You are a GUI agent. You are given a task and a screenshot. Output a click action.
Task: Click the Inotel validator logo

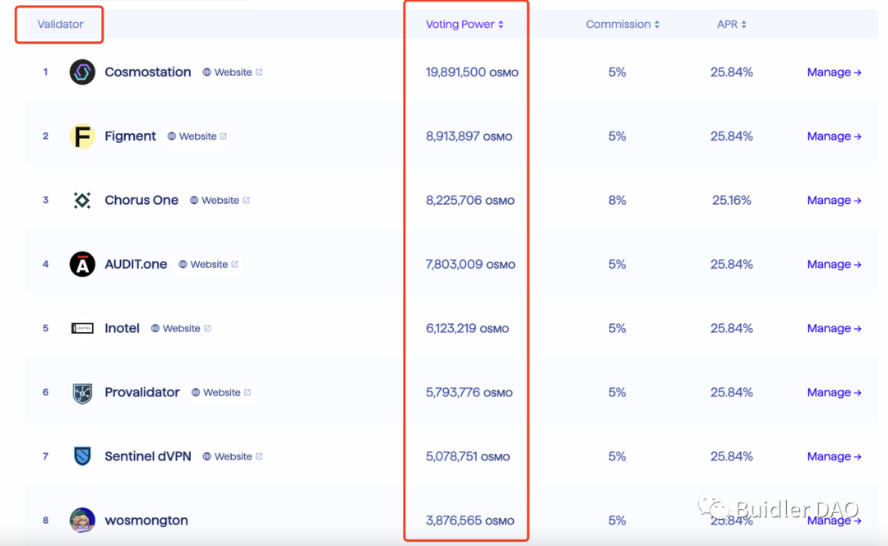[82, 328]
